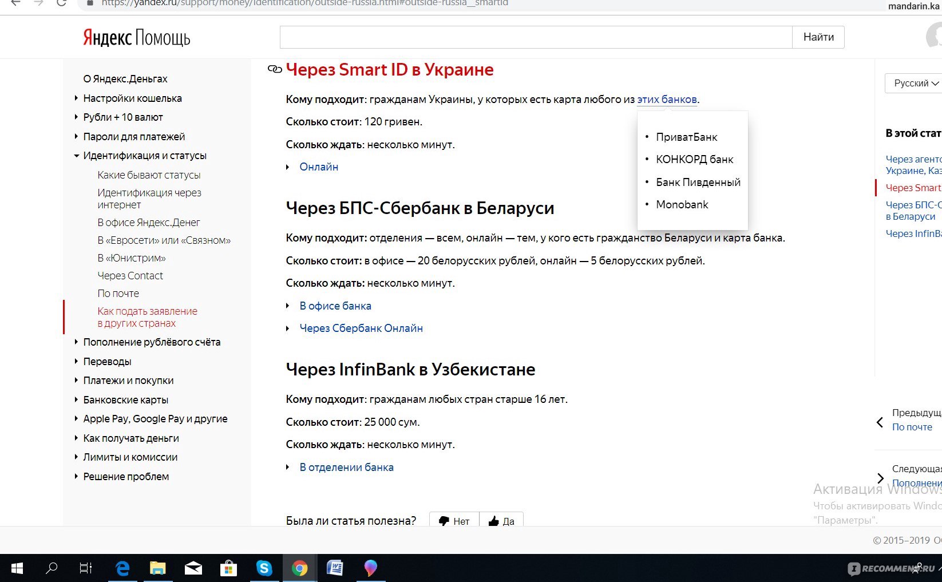Go back in the browser
Viewport: 942px width, 582px height.
tap(15, 3)
